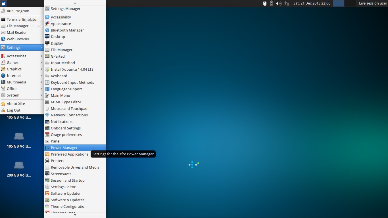
Task: Click the battery indicator in top panel
Action: tap(272, 3)
